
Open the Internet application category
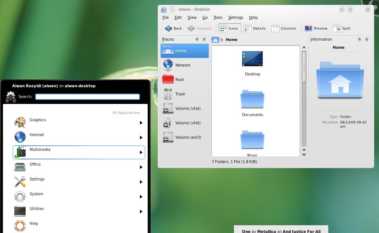(x=79, y=137)
